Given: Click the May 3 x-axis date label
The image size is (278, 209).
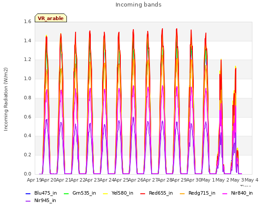Looking at the screenshot, I should click(237, 180).
